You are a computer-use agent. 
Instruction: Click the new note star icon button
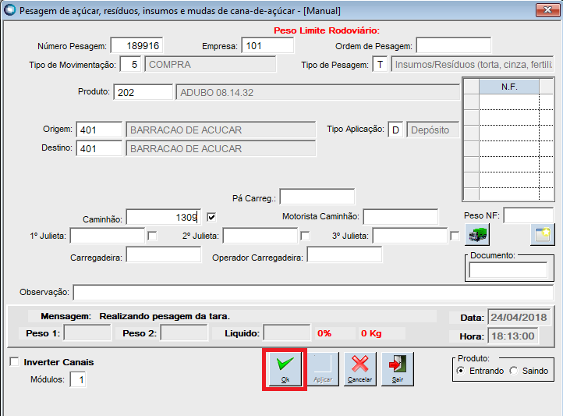tap(543, 235)
